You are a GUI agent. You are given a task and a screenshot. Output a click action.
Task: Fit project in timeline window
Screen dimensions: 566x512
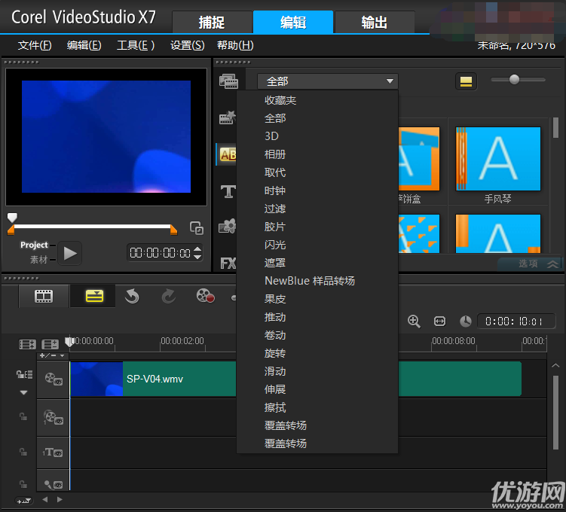439,322
